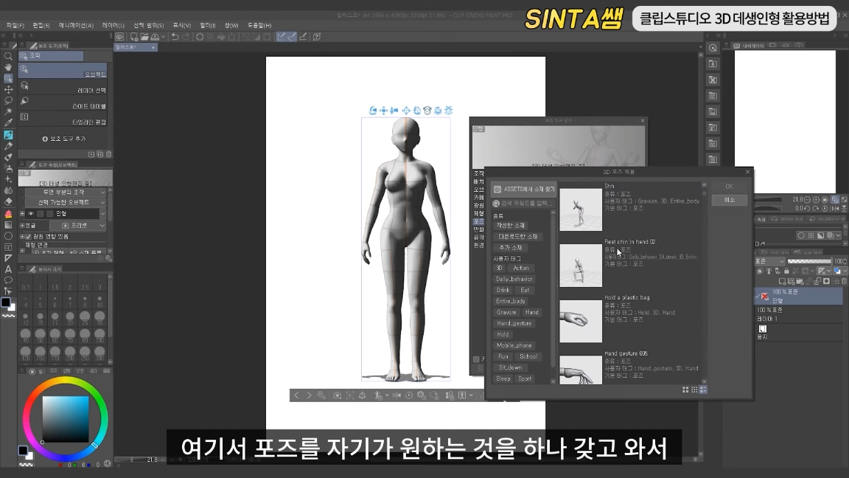849x478 pixels.
Task: Click the New canvas icon
Action: pyautogui.click(x=134, y=37)
